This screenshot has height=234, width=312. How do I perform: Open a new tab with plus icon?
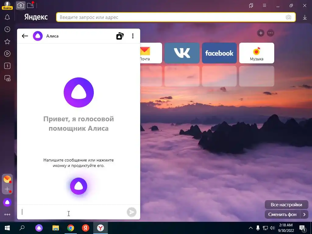click(x=30, y=5)
